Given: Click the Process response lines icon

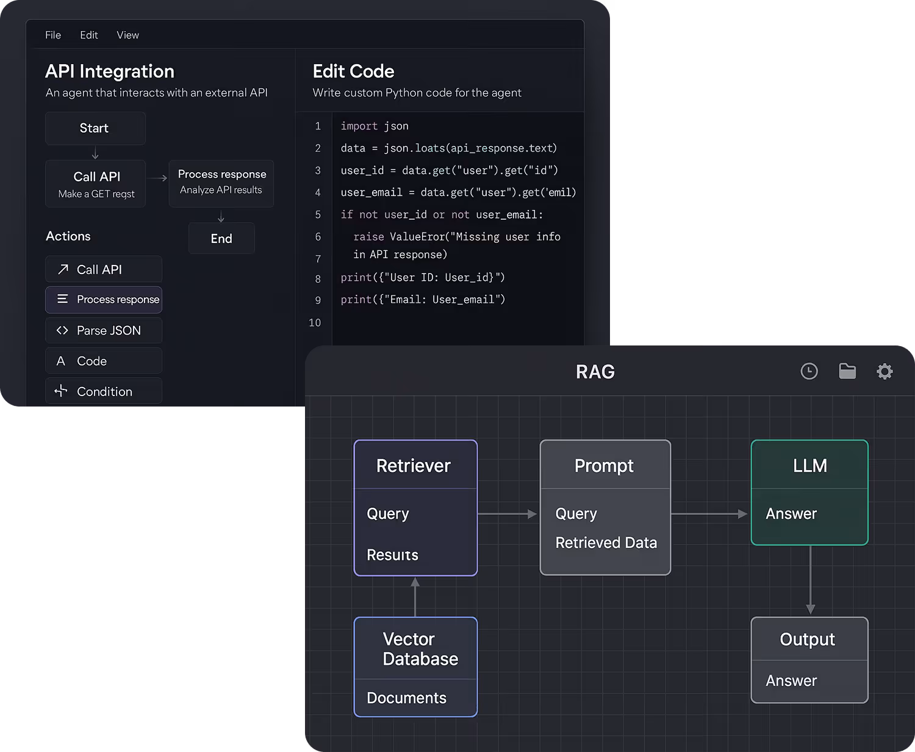Looking at the screenshot, I should click(x=62, y=299).
